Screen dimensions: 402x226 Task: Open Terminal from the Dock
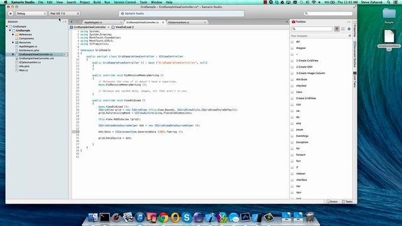(105, 218)
